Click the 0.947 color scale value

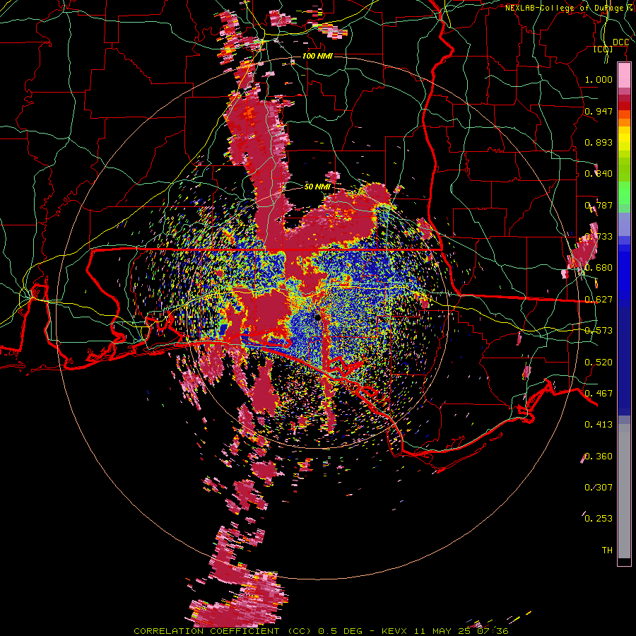click(x=599, y=111)
